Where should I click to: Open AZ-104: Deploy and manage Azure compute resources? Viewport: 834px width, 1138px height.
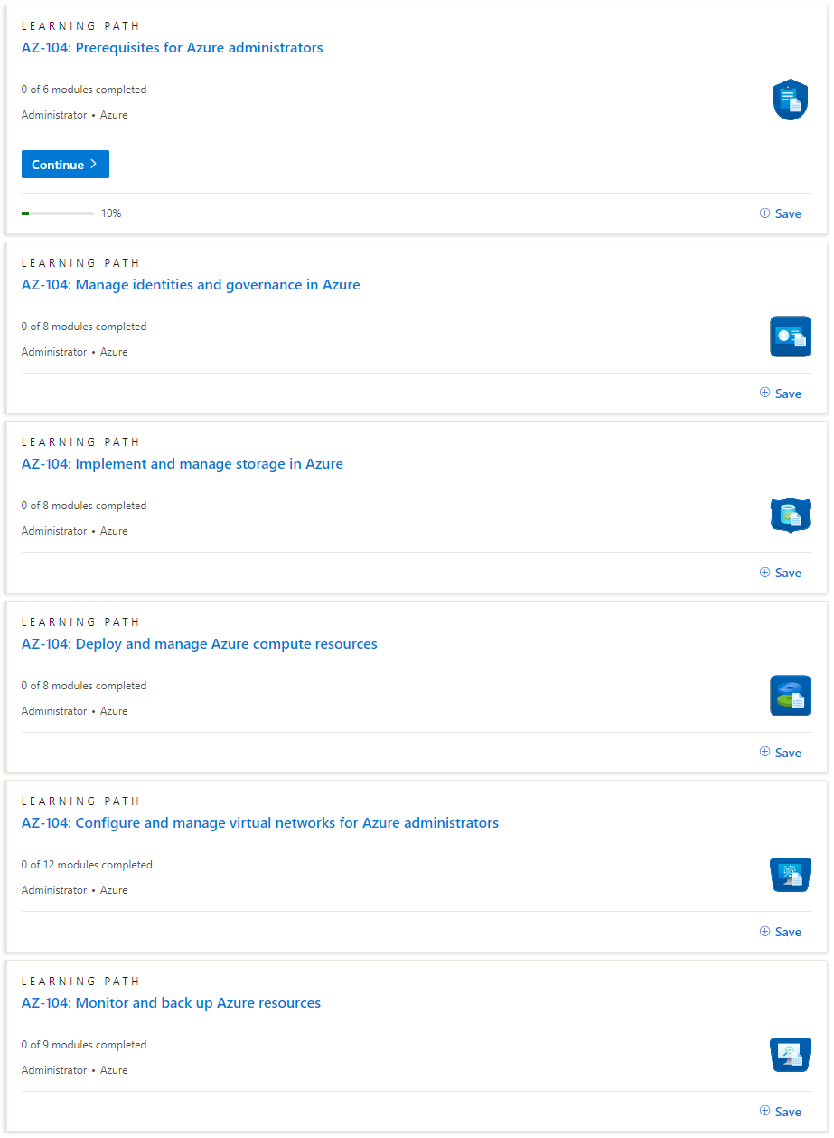pyautogui.click(x=200, y=644)
